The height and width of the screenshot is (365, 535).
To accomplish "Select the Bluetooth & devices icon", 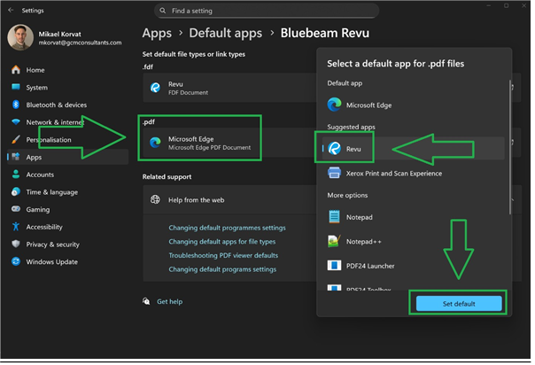I will tap(16, 105).
